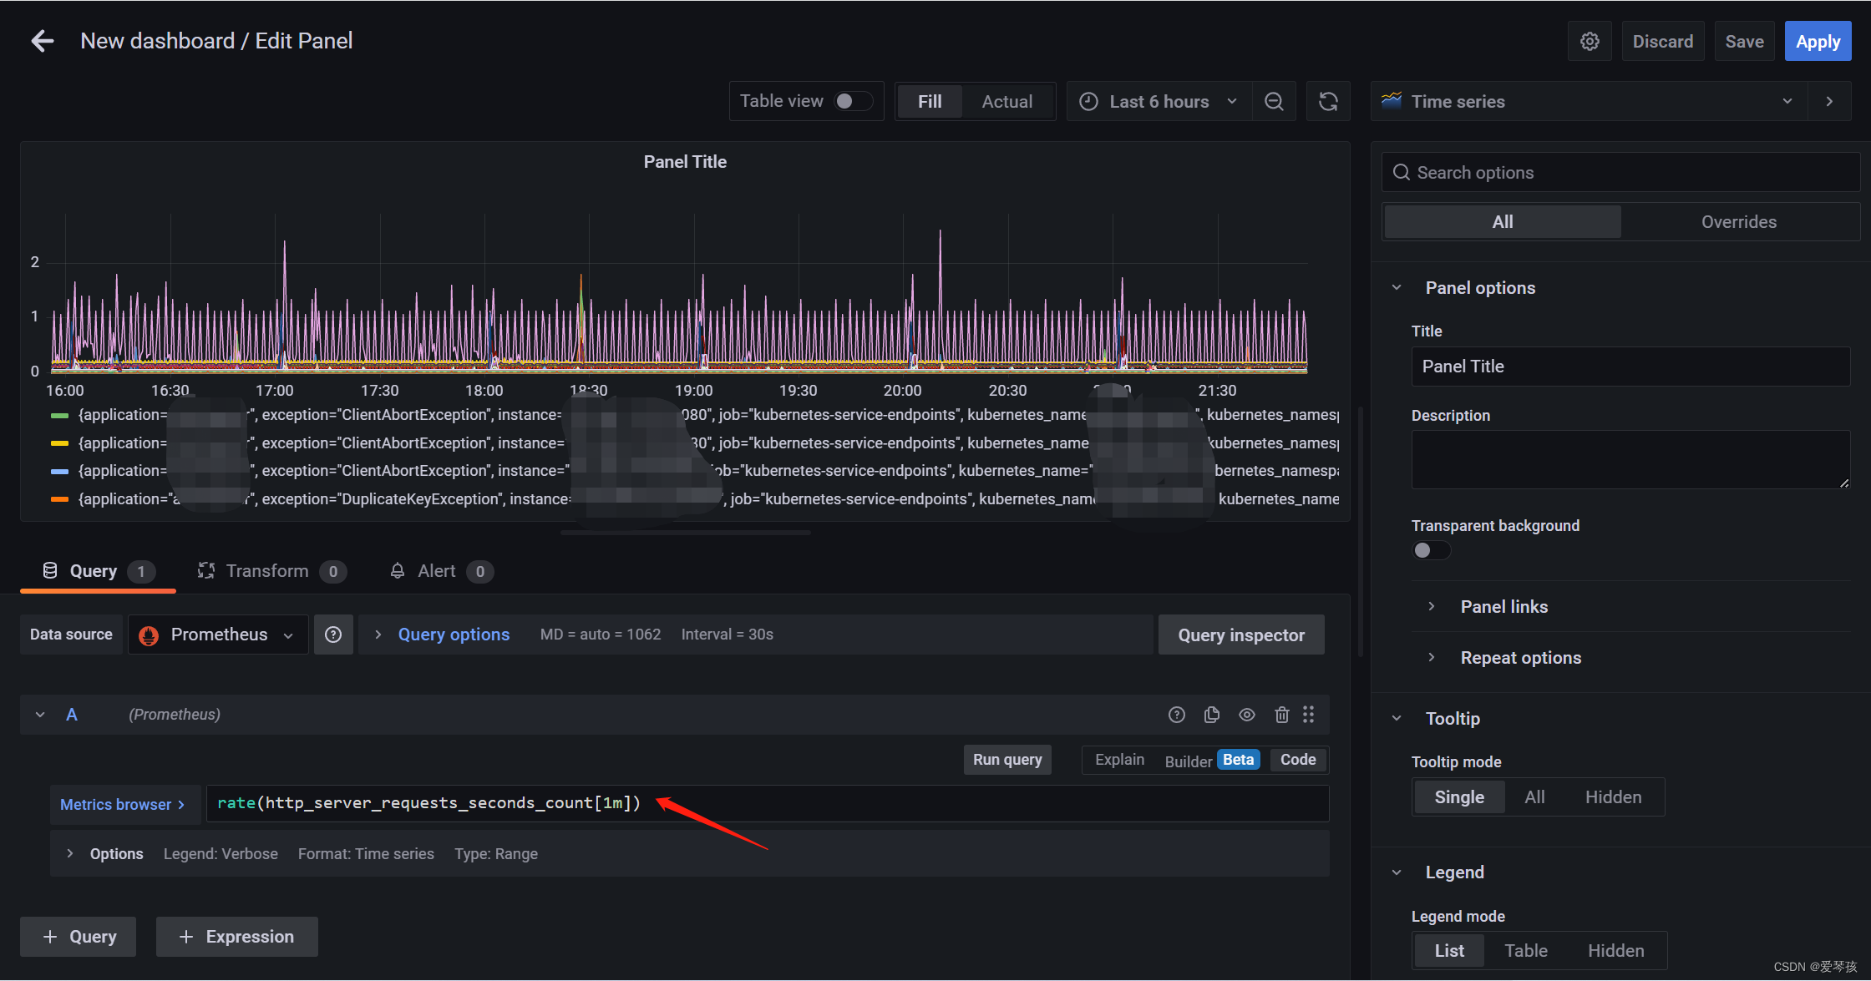Duplicate query A using the copy icon
This screenshot has width=1871, height=981.
point(1211,715)
